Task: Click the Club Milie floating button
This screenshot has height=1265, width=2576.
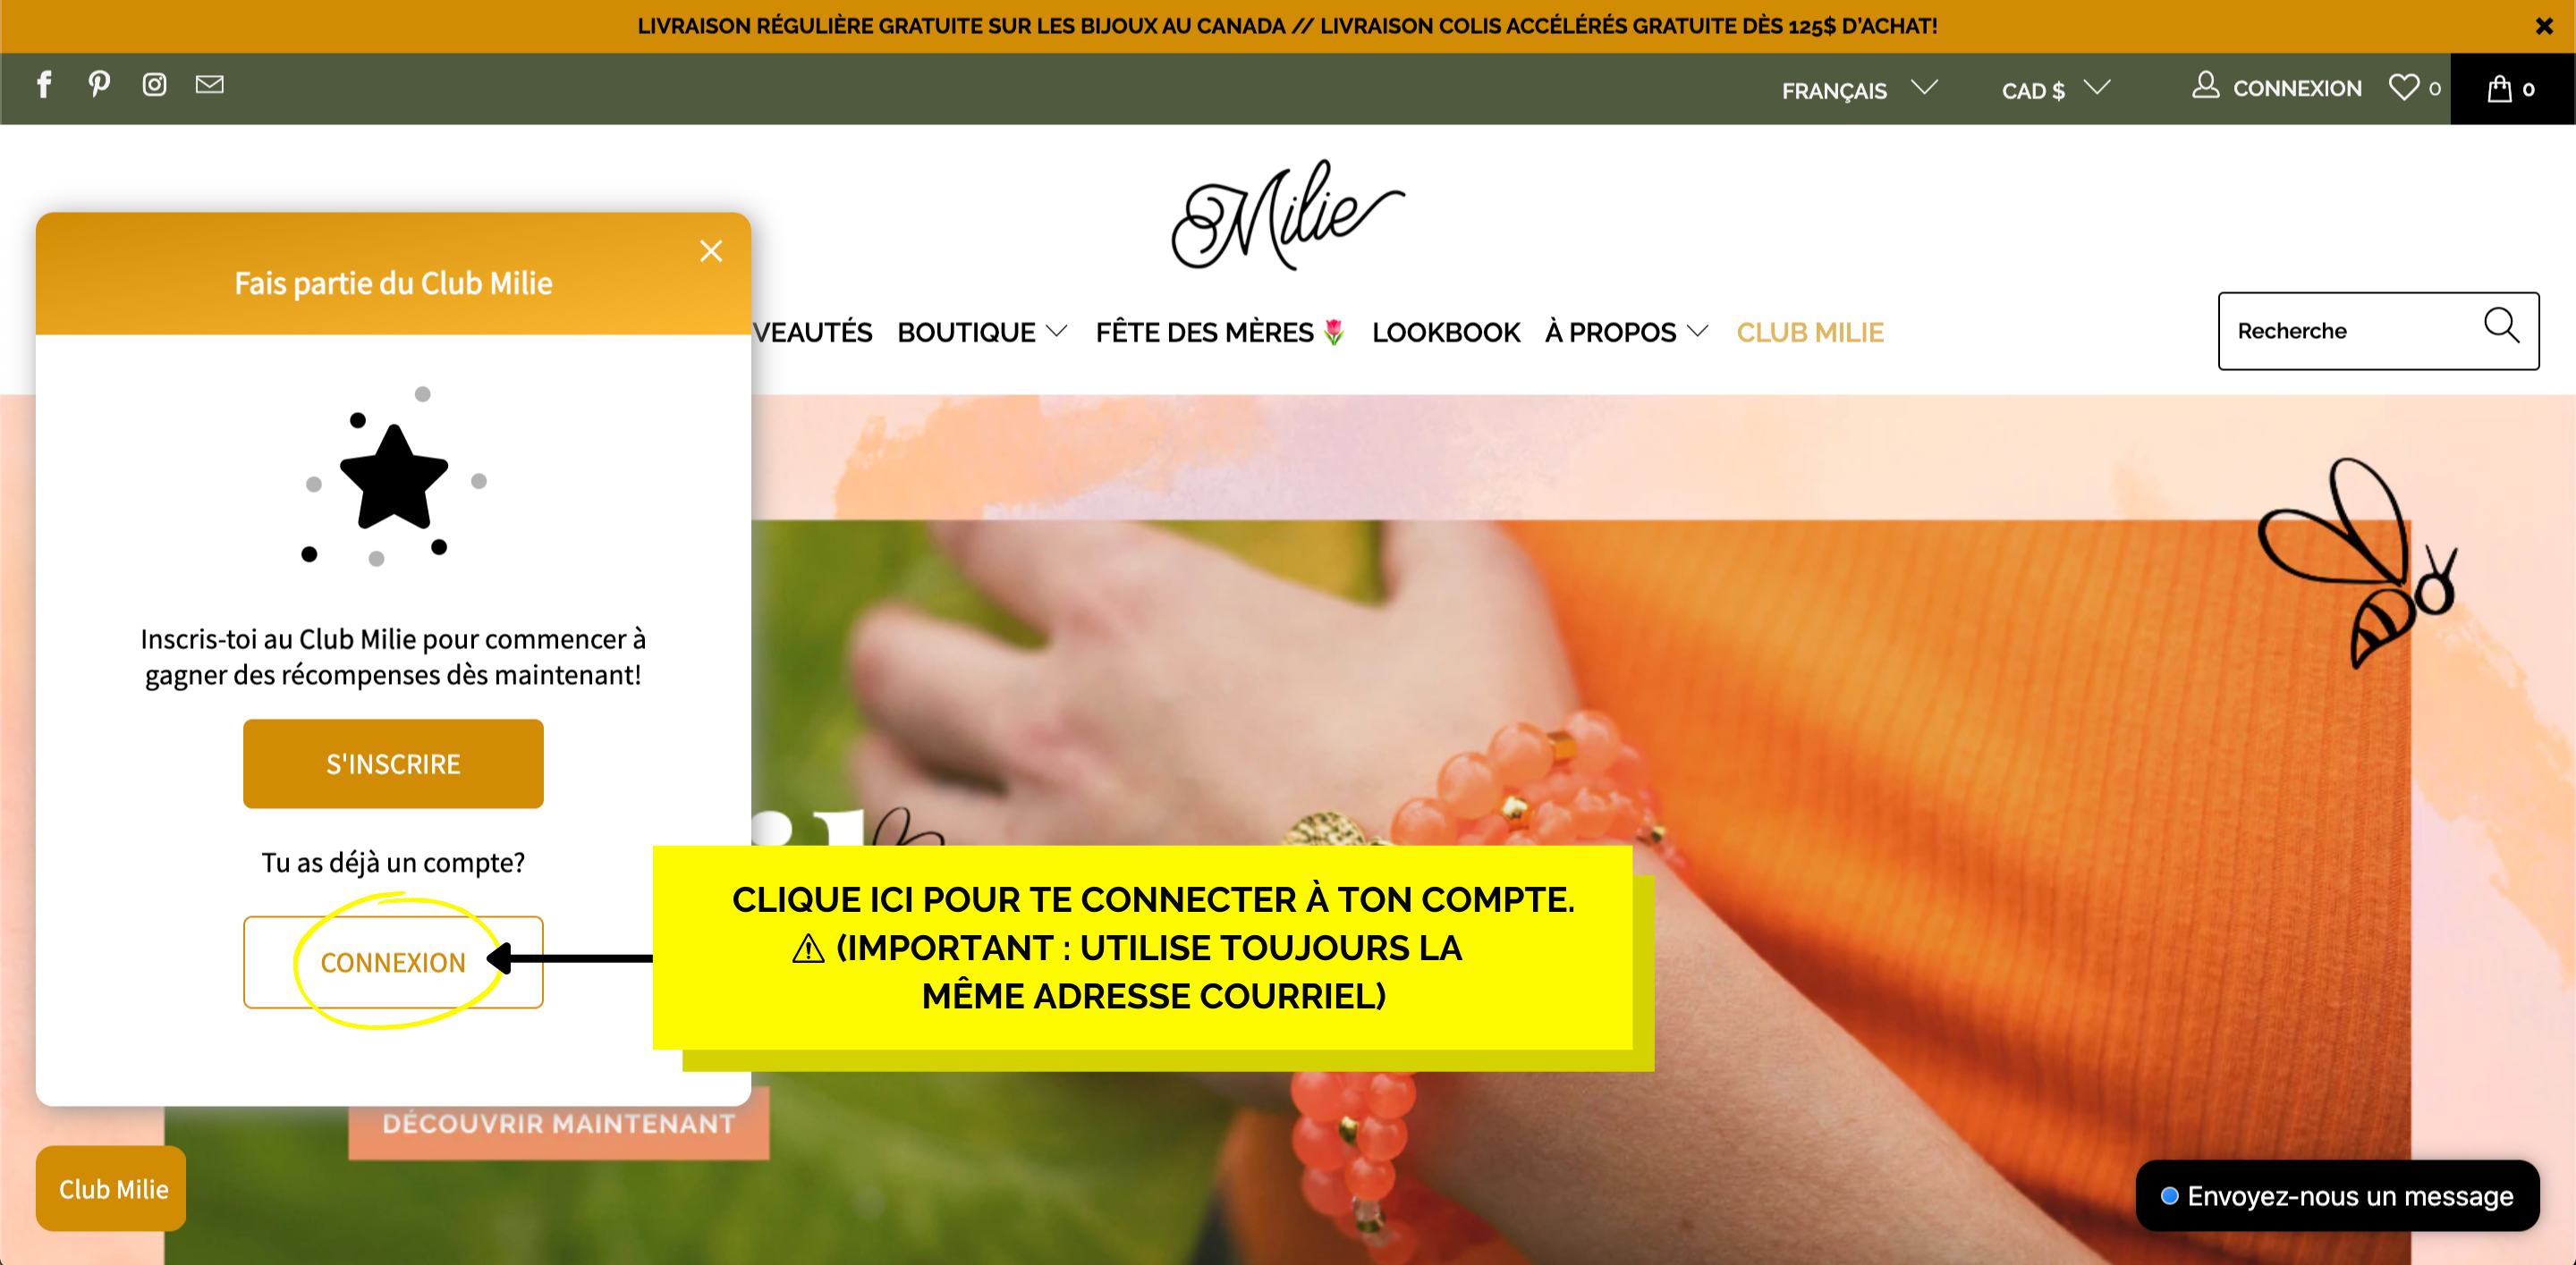Action: (x=116, y=1189)
